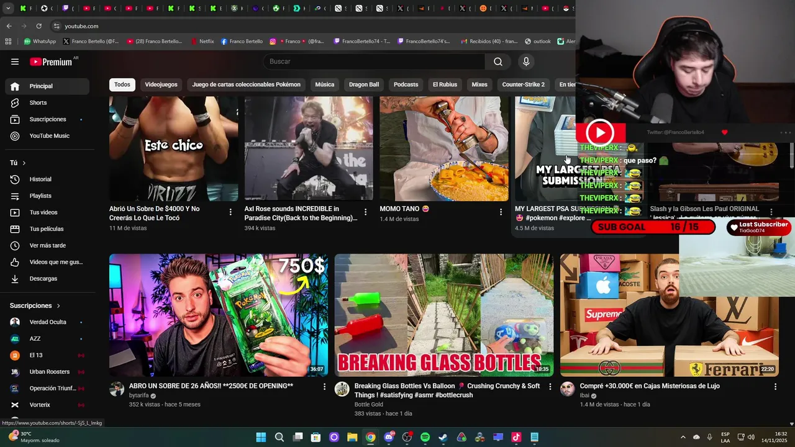
Task: Open Principal home in the sidebar
Action: (47, 86)
